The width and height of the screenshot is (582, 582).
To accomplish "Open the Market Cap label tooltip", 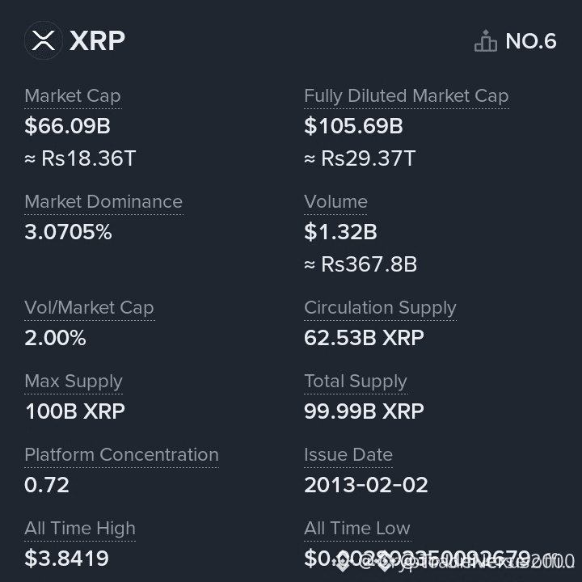I will coord(73,96).
